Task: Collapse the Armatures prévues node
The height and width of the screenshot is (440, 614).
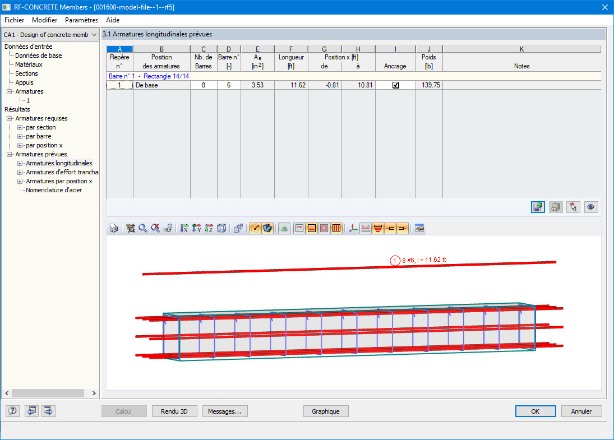Action: [x=10, y=155]
